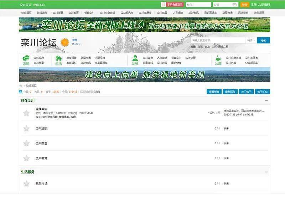This screenshot has height=197, width=285.
Task: Open latest post link in 连线政府 row
Action: (x=244, y=111)
